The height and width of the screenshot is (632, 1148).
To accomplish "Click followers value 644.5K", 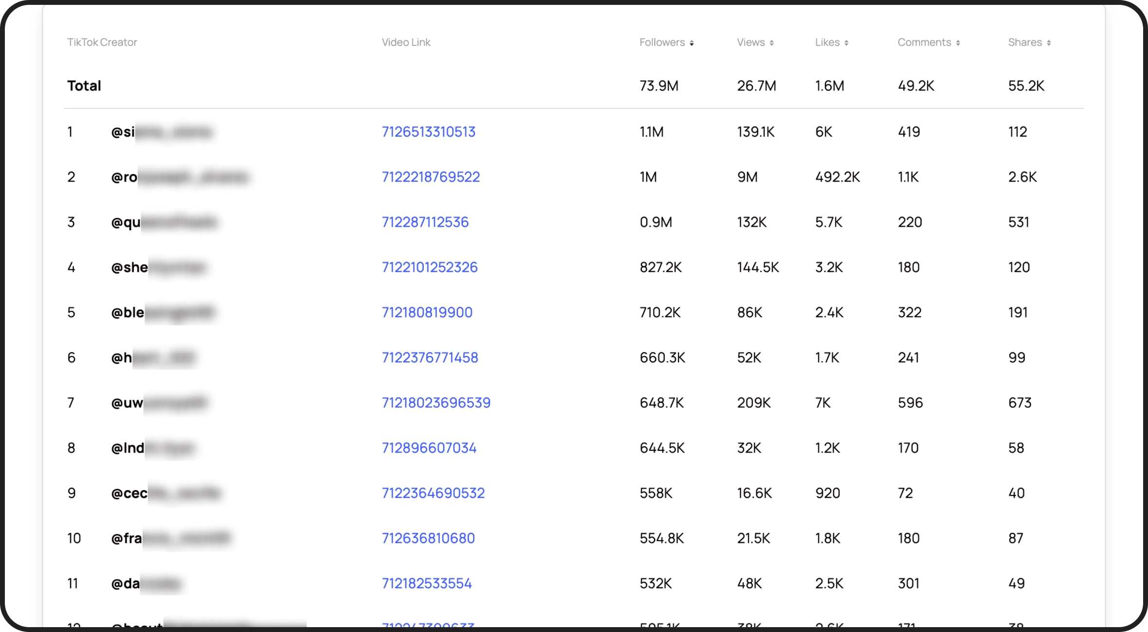I will (x=662, y=448).
